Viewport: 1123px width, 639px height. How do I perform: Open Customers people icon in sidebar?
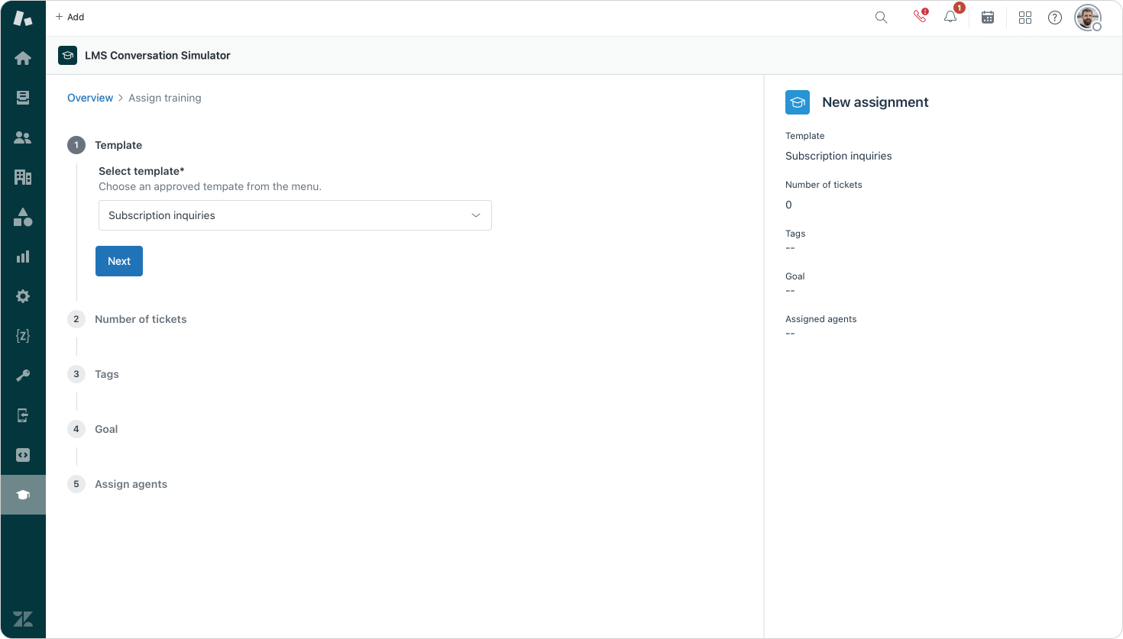click(23, 137)
